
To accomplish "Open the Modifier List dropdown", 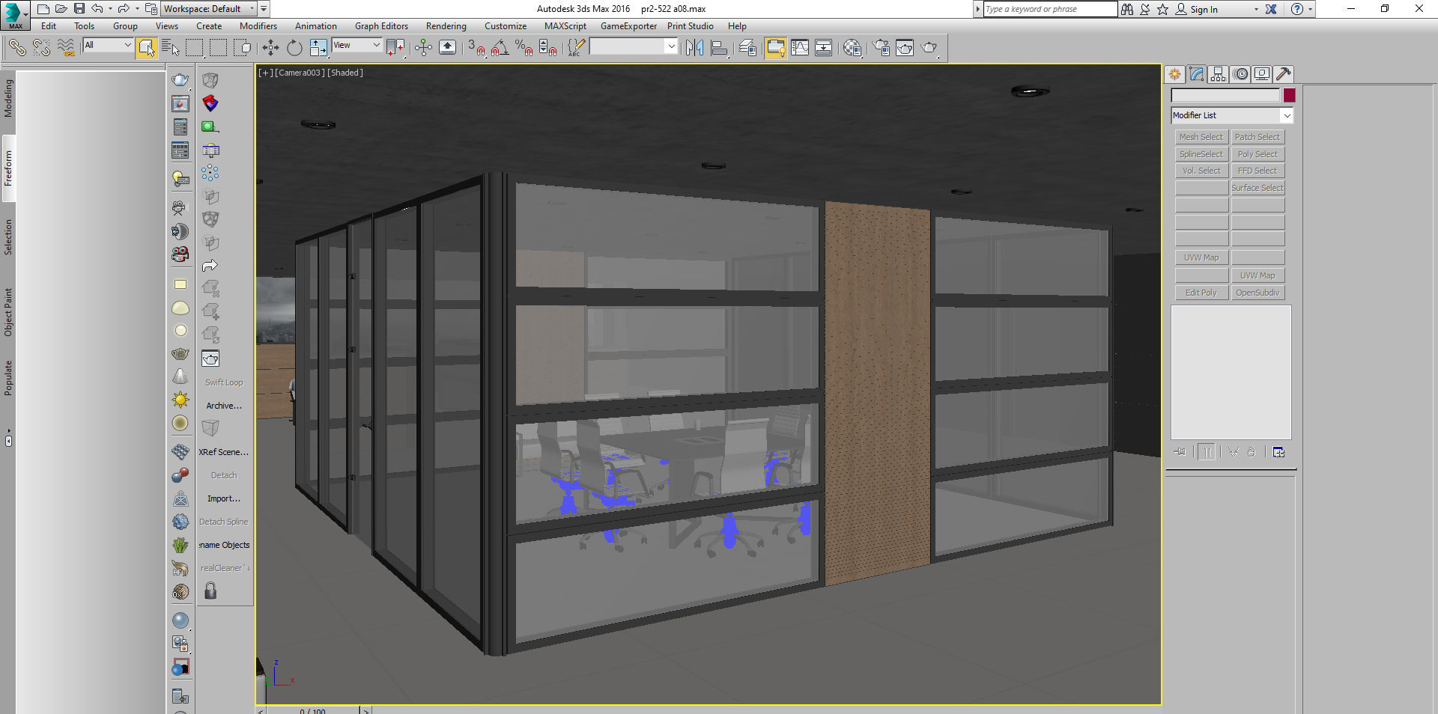I will click(1232, 115).
